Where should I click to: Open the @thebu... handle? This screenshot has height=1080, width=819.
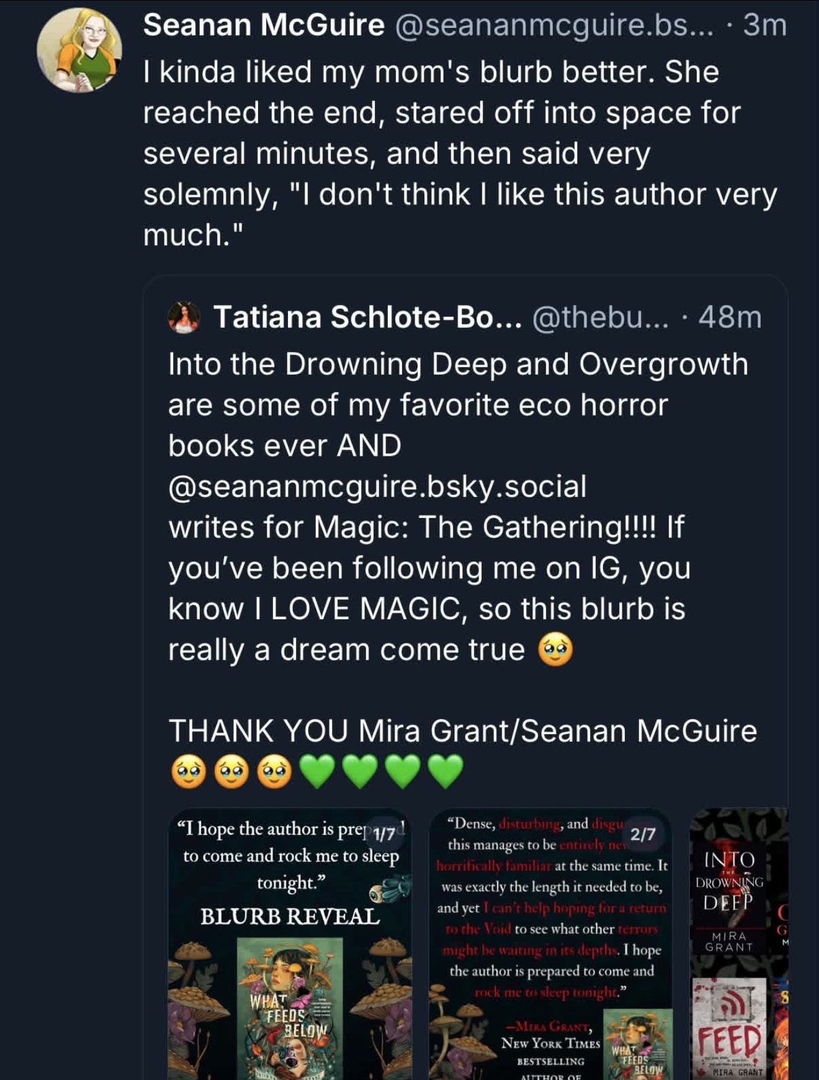[x=601, y=317]
